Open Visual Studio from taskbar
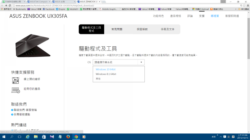The image size is (250, 140). [52, 137]
